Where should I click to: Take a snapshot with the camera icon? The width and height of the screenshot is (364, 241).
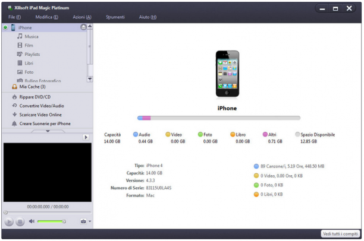pos(83,221)
